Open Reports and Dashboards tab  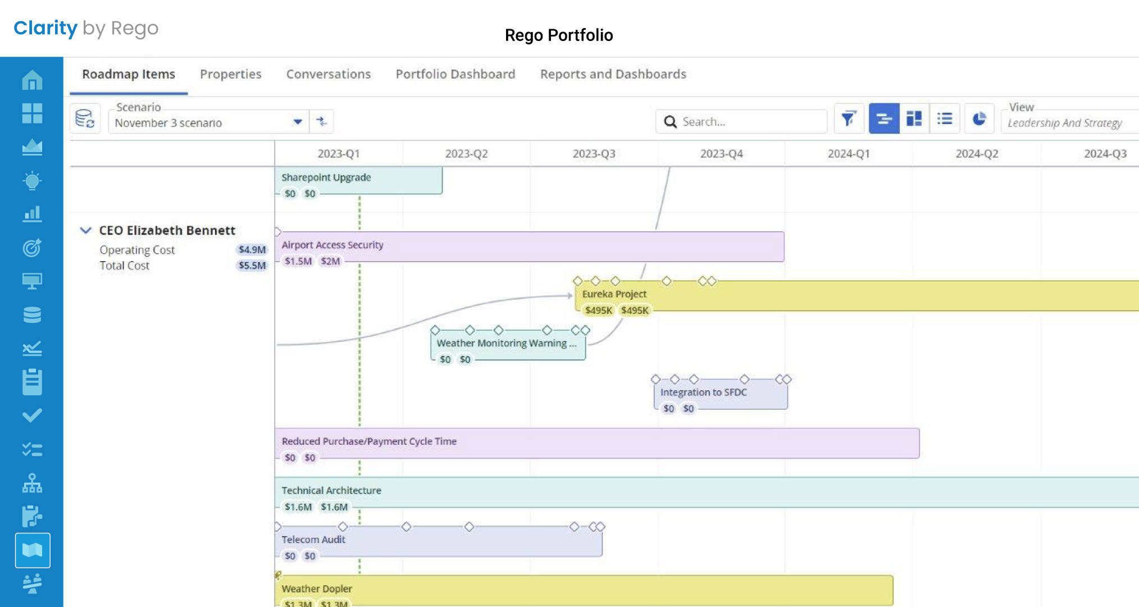613,74
